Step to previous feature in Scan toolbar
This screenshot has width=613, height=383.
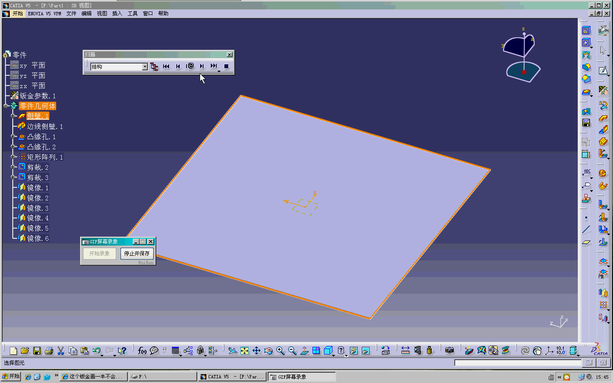click(178, 66)
